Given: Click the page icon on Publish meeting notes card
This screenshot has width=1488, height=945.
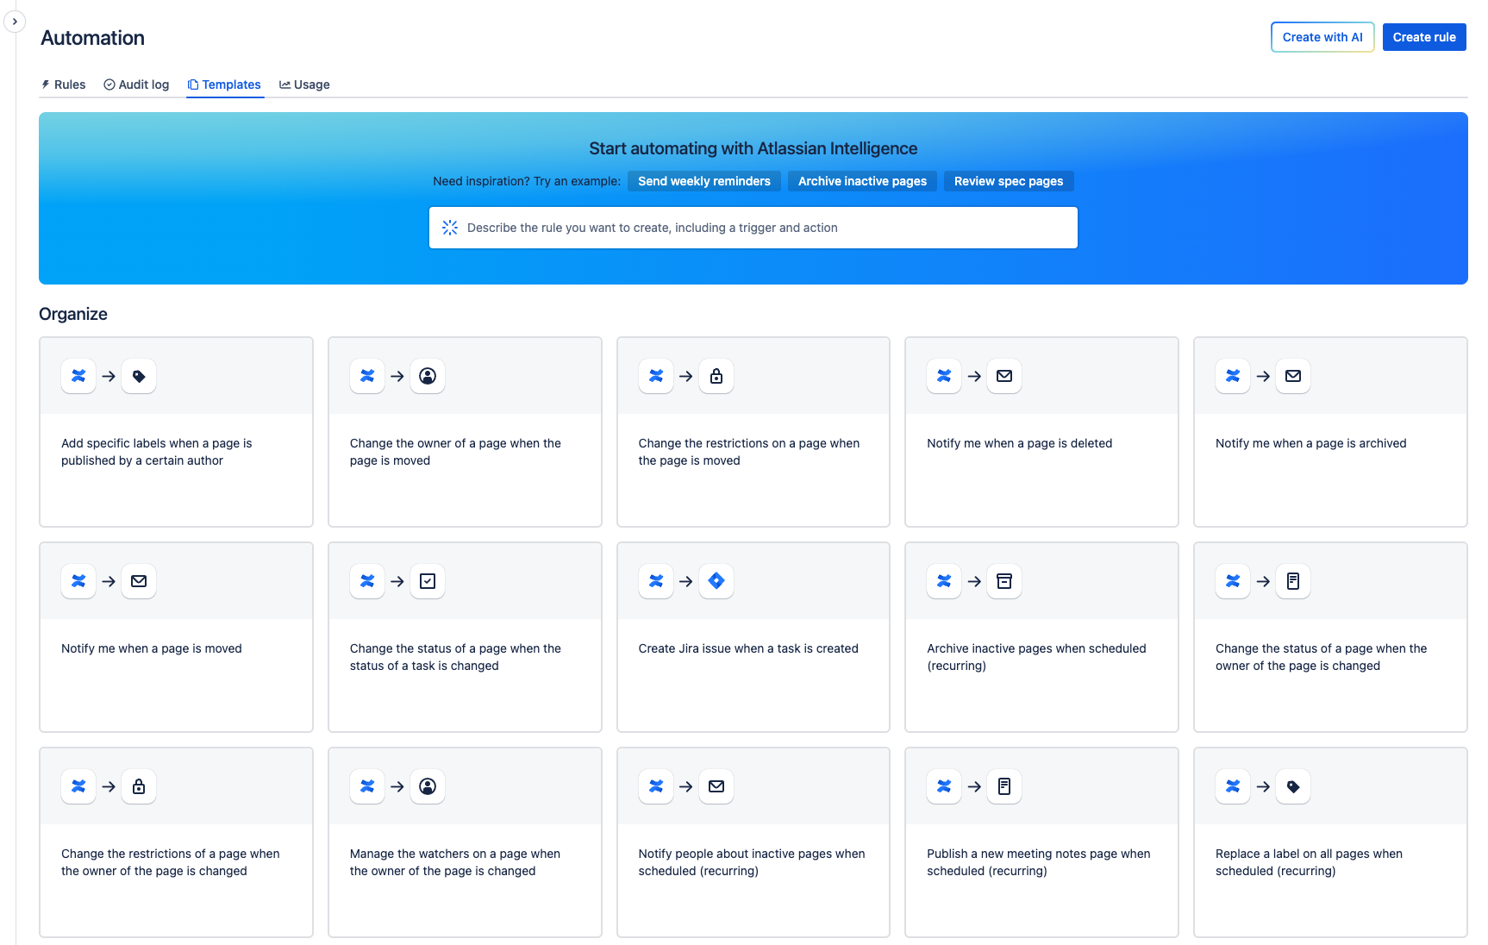Looking at the screenshot, I should point(1004,786).
